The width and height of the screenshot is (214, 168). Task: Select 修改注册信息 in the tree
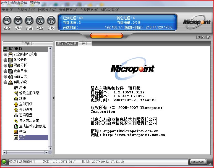tap(29, 93)
